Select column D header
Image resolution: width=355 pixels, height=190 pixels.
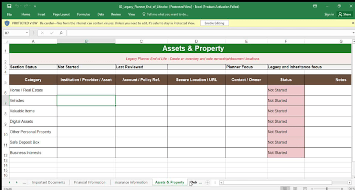(x=196, y=41)
